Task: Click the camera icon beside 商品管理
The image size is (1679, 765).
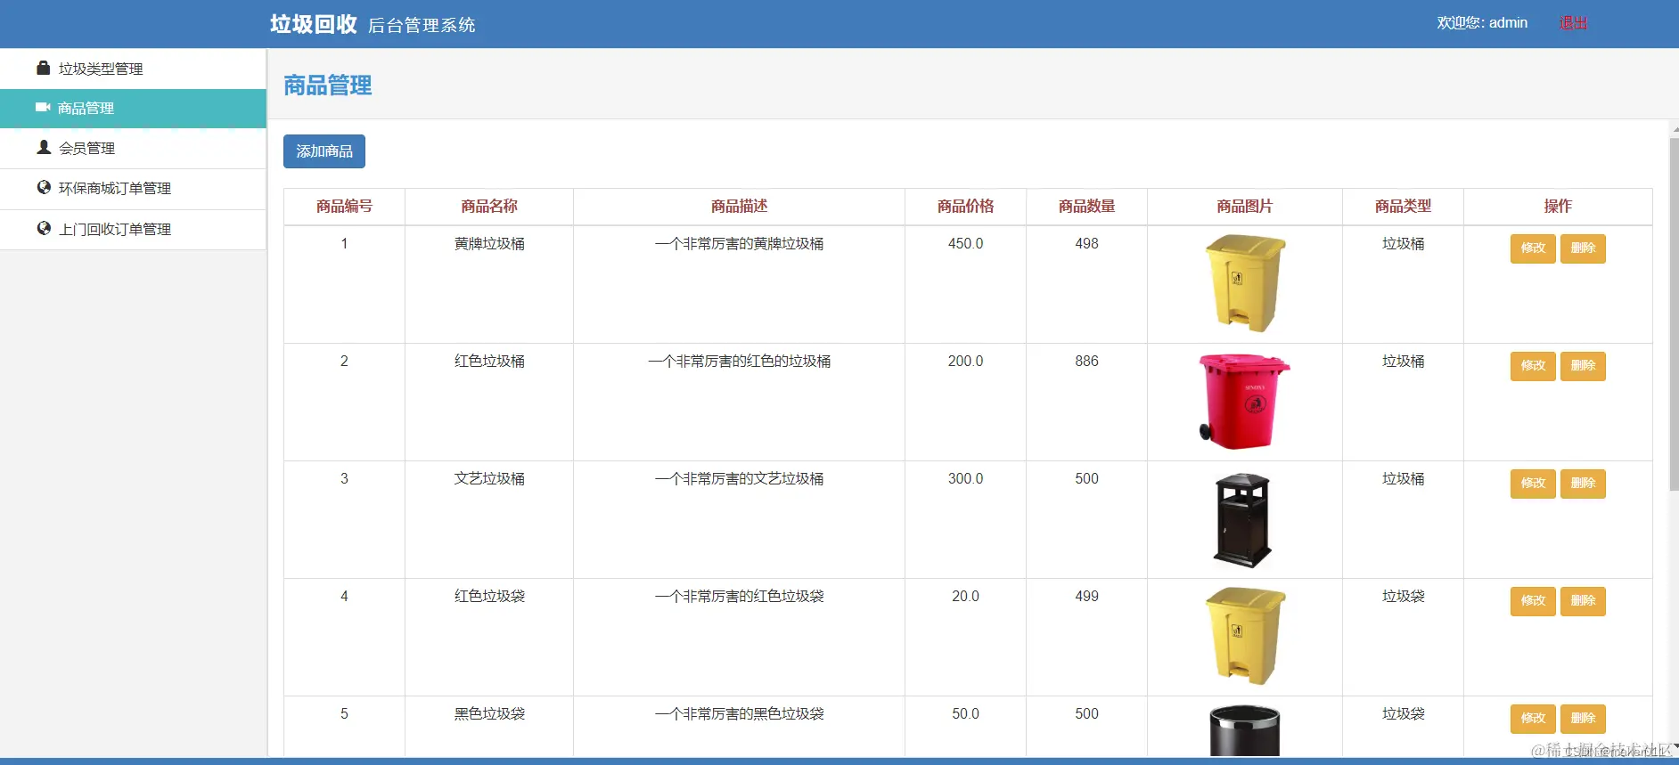Action: [43, 108]
